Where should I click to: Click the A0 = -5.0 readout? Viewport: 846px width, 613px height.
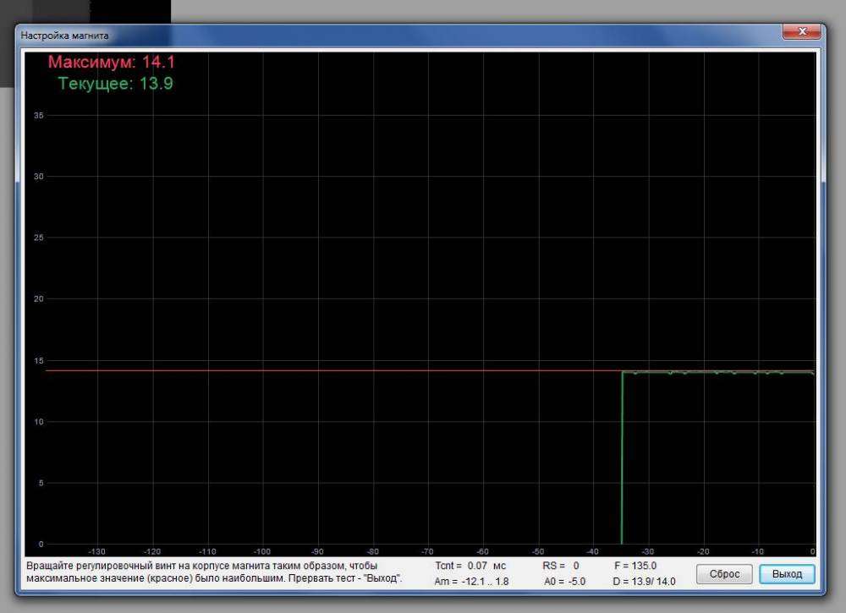(x=565, y=582)
